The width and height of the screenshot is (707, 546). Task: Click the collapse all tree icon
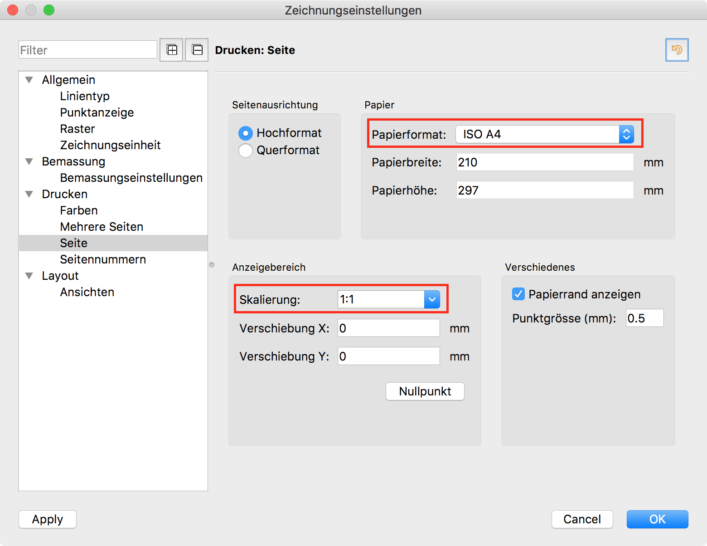pos(197,50)
